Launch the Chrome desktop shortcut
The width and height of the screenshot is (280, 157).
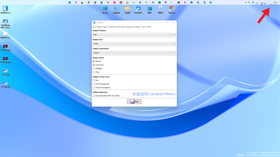tap(172, 10)
